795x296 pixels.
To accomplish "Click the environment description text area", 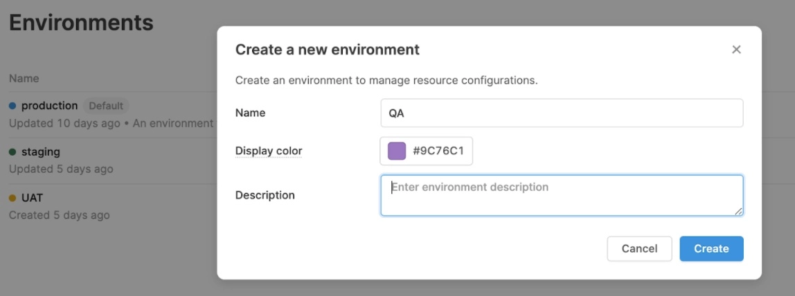I will pyautogui.click(x=562, y=195).
